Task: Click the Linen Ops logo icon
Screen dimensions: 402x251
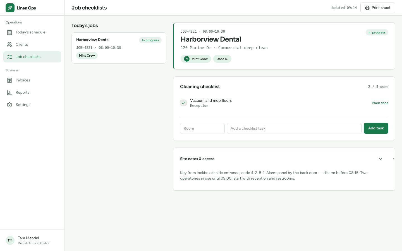Action: click(x=10, y=8)
